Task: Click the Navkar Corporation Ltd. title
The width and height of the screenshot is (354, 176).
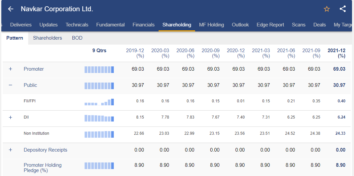Action: coord(57,9)
